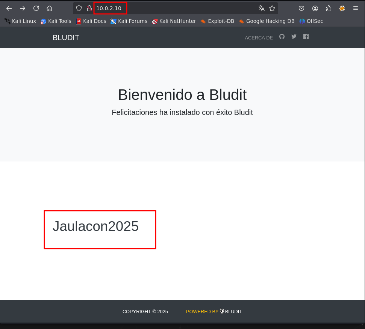This screenshot has width=365, height=329.
Task: Open the Save to Pocket icon
Action: (x=301, y=8)
